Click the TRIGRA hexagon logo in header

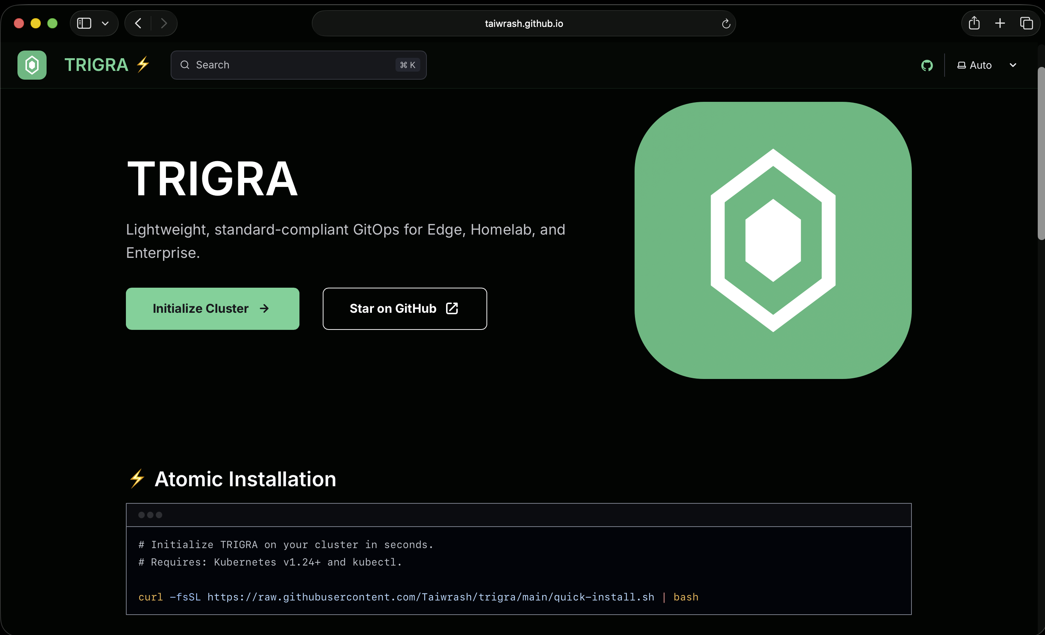(x=32, y=65)
